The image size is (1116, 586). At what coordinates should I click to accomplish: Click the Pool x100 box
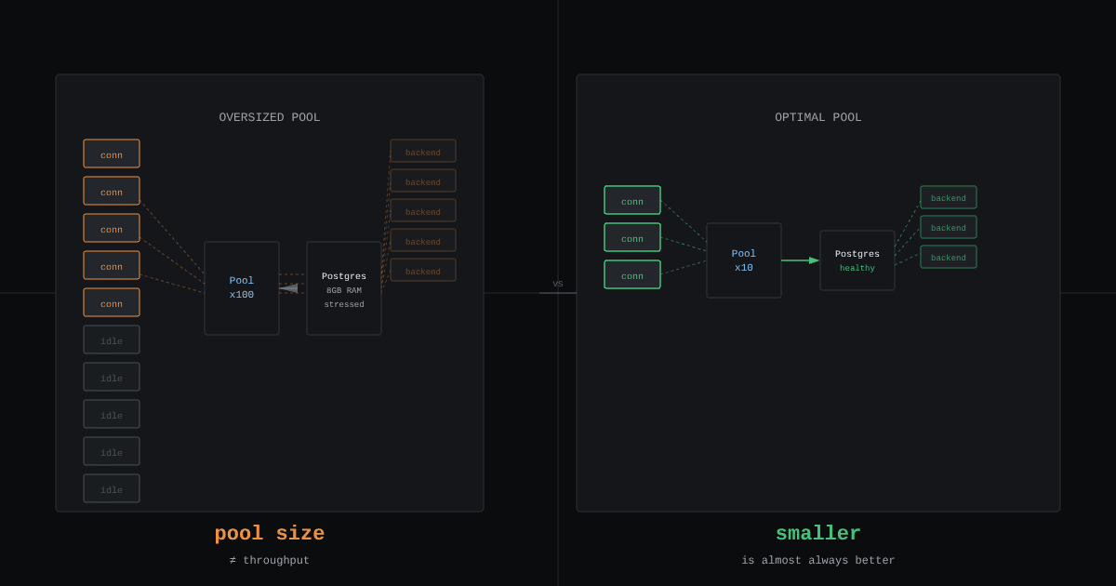pyautogui.click(x=242, y=288)
